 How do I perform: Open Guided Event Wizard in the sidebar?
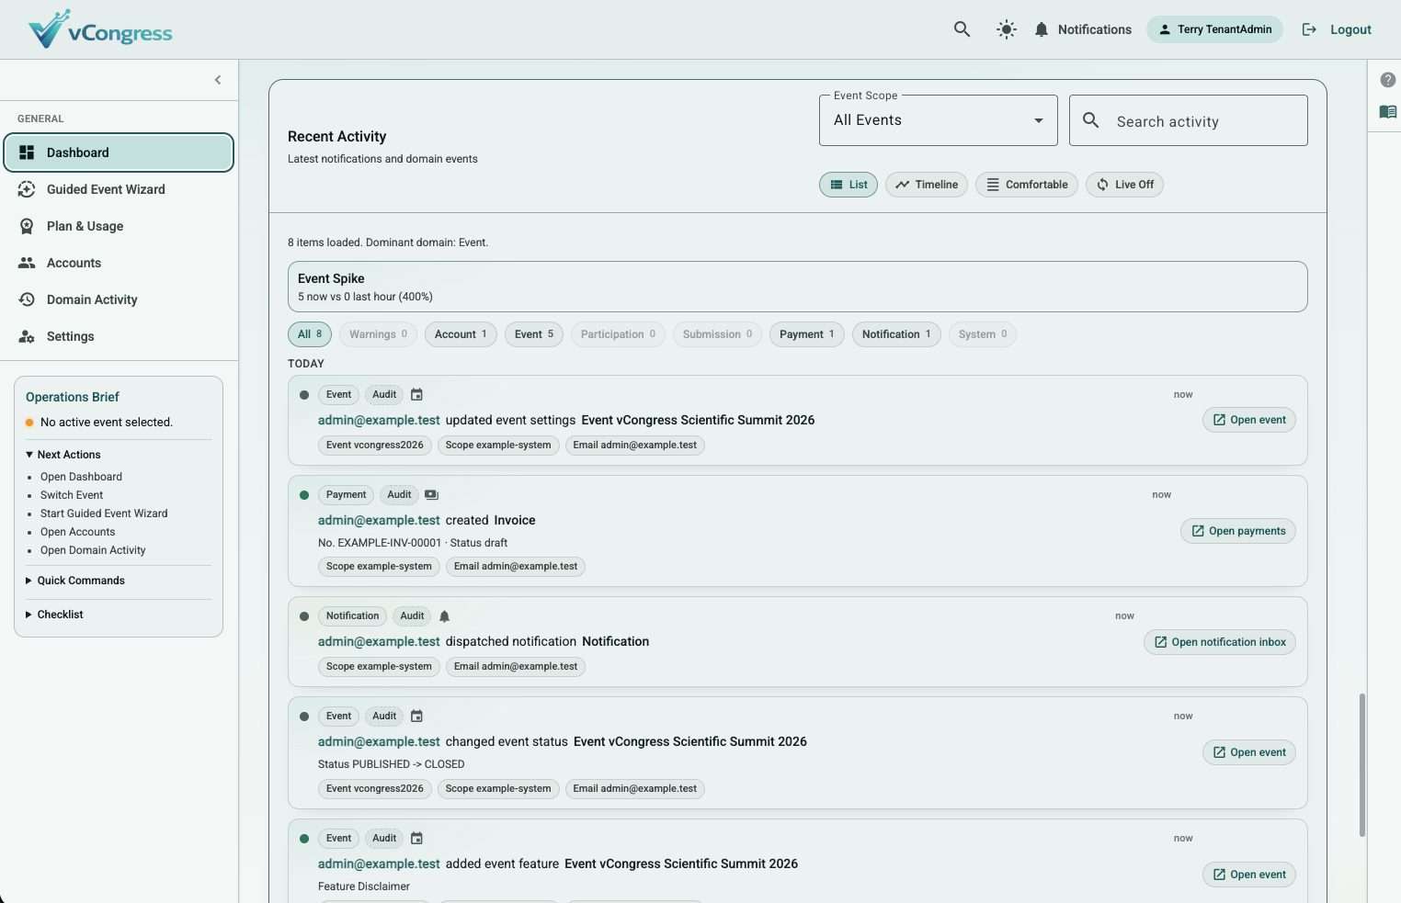(x=119, y=189)
